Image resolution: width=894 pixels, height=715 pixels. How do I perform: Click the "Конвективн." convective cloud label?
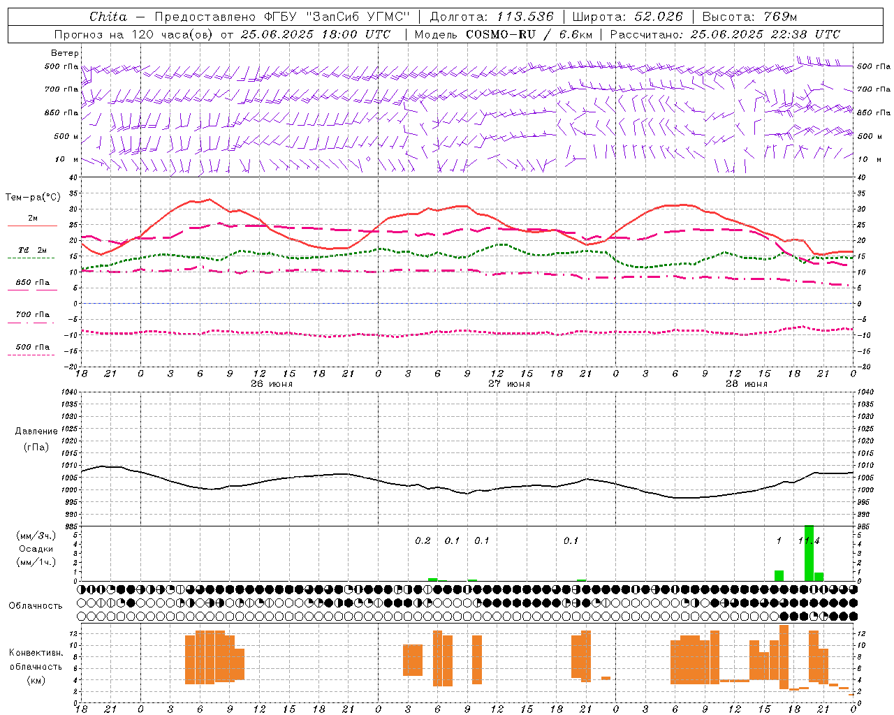click(36, 653)
